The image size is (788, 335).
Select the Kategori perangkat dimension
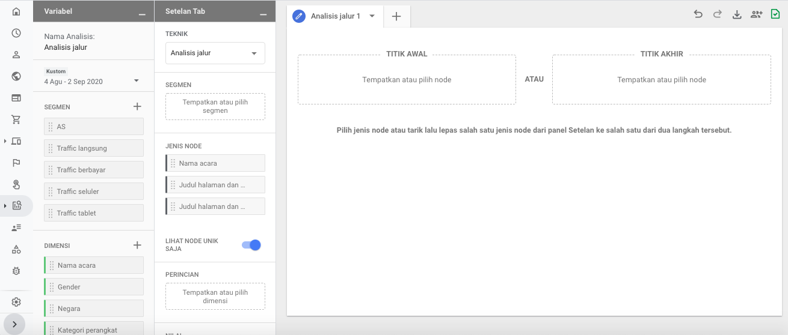click(x=94, y=328)
